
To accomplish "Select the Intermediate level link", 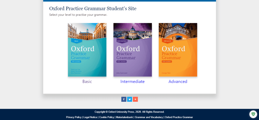I will pos(133,82).
